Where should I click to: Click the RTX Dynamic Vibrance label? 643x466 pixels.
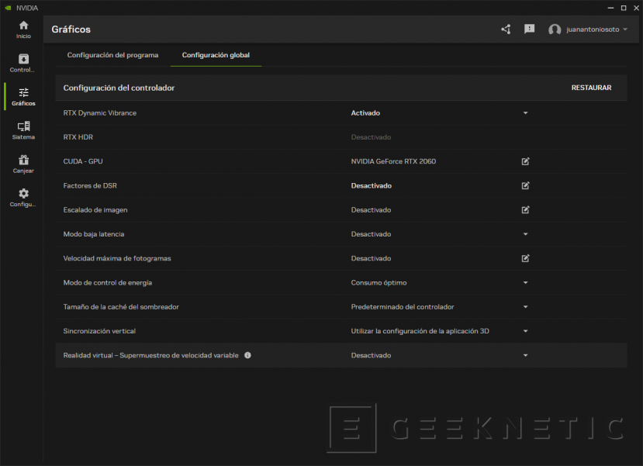coord(99,113)
